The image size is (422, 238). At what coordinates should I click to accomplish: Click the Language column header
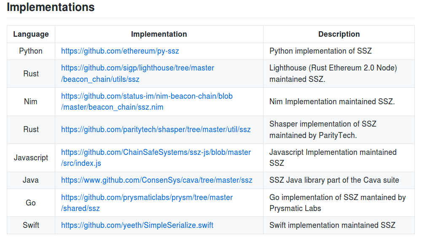point(31,34)
